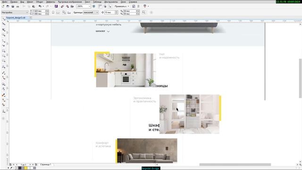This screenshot has height=170, width=302.
Task: Click the Save icon
Action: (x=13, y=6)
